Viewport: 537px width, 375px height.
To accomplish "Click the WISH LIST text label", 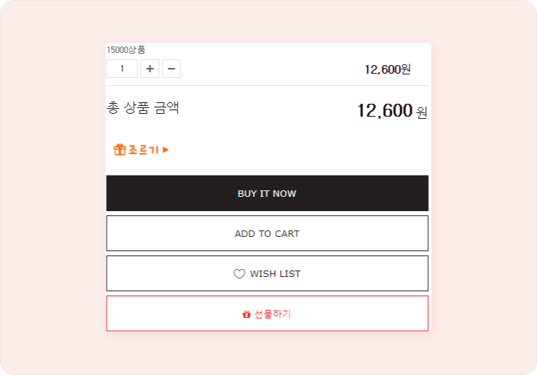I will pos(275,273).
